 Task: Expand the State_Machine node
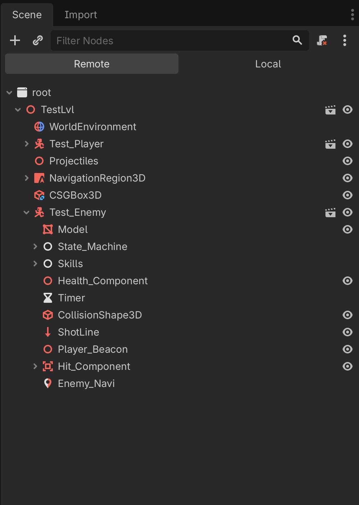pyautogui.click(x=35, y=246)
